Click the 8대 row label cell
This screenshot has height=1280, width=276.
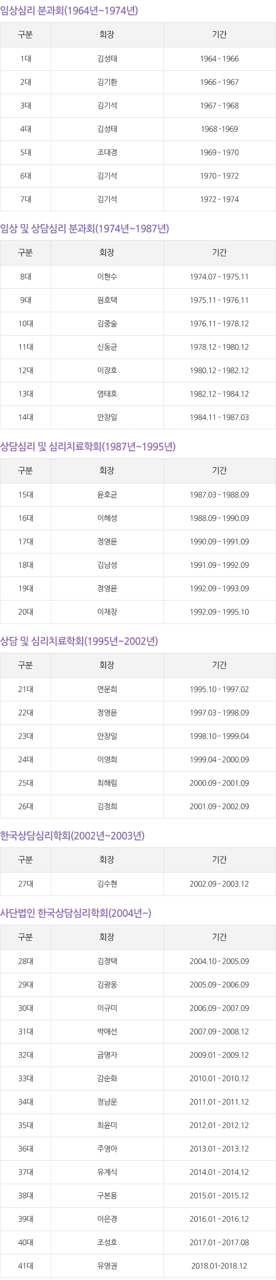26,277
